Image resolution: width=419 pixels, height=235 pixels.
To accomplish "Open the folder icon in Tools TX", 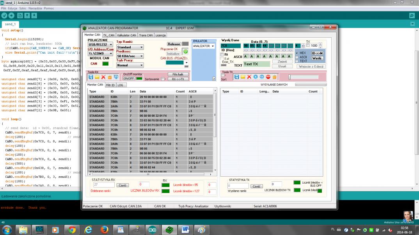I will click(x=243, y=77).
